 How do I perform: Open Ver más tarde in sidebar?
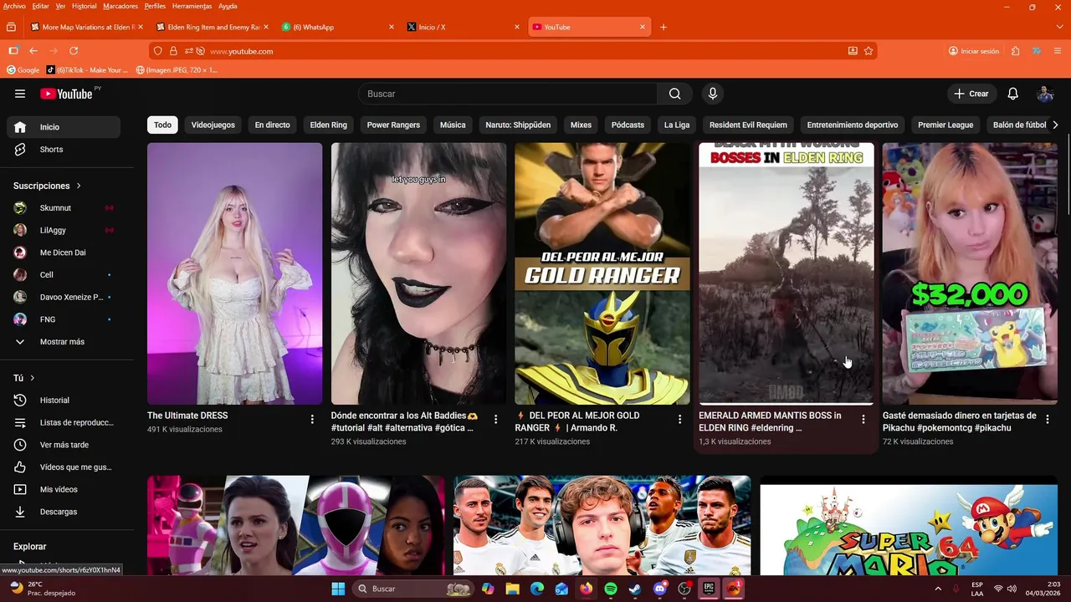[64, 445]
